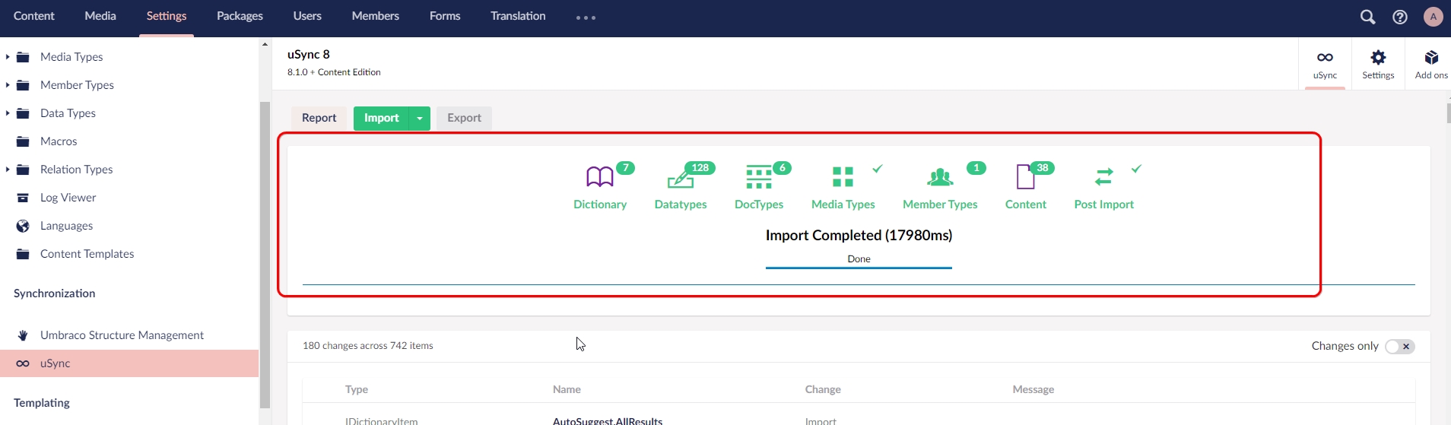Viewport: 1451px width, 425px height.
Task: Click the Datatypes 128 count badge
Action: point(700,168)
